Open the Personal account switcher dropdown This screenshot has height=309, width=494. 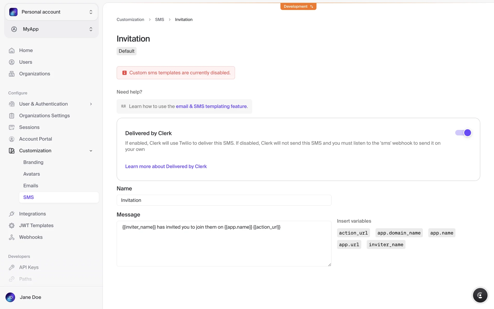click(51, 12)
